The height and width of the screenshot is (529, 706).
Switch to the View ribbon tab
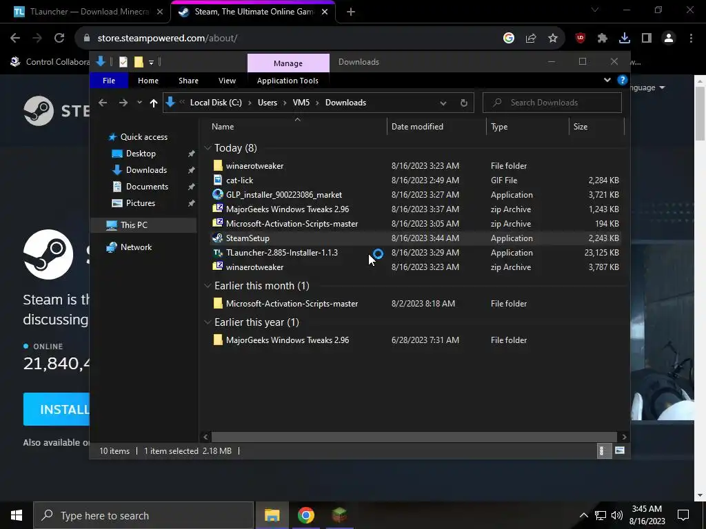tap(227, 81)
